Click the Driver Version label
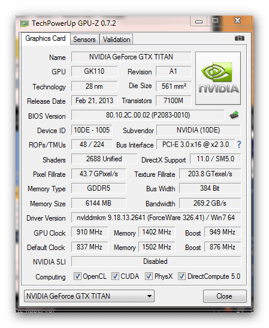 (46, 218)
